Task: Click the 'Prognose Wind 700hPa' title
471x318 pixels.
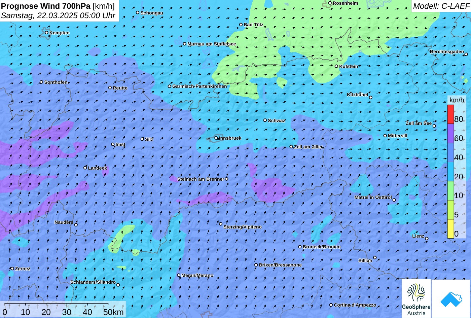Action: pos(46,6)
